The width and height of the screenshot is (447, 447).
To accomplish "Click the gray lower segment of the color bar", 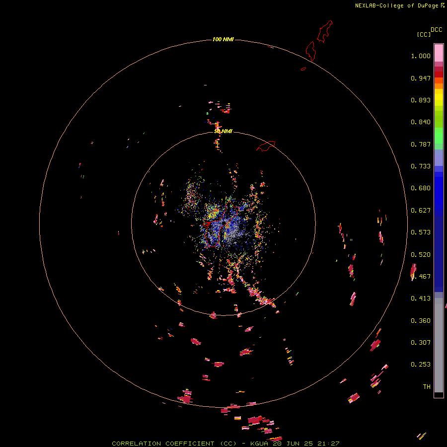I will 439,345.
